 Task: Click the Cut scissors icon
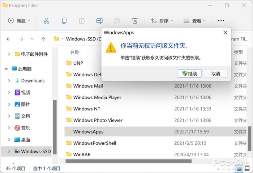tap(46, 21)
